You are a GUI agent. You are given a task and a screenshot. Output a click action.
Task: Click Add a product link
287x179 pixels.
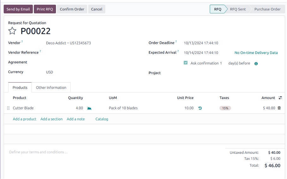coord(25,119)
